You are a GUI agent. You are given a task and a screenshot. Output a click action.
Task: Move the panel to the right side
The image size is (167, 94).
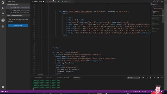click(158, 78)
